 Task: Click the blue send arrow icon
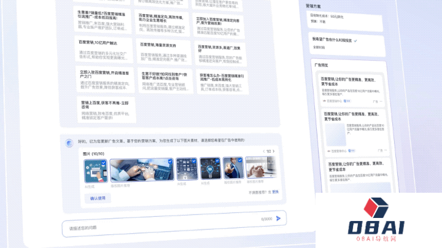(279, 219)
